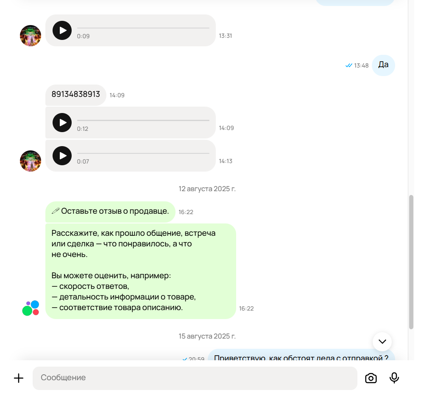This screenshot has height=404, width=421.
Task: Click the Avito logo avatar
Action: tap(31, 308)
